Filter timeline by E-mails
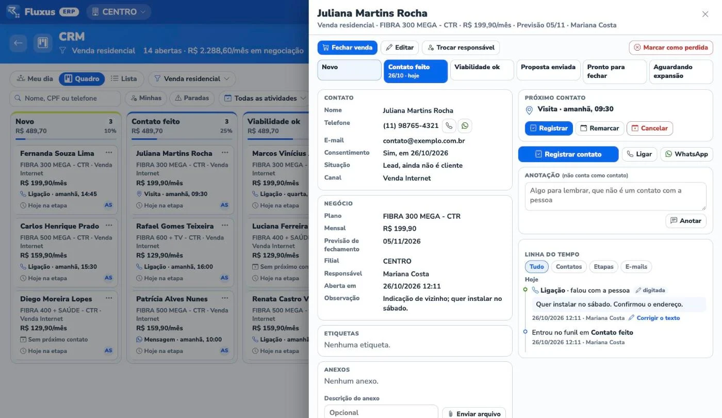The width and height of the screenshot is (722, 418). click(636, 267)
